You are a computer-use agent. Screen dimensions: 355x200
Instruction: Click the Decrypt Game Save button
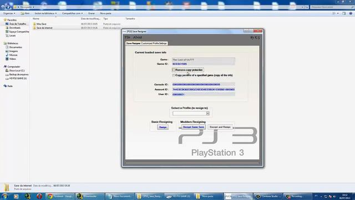point(194,127)
